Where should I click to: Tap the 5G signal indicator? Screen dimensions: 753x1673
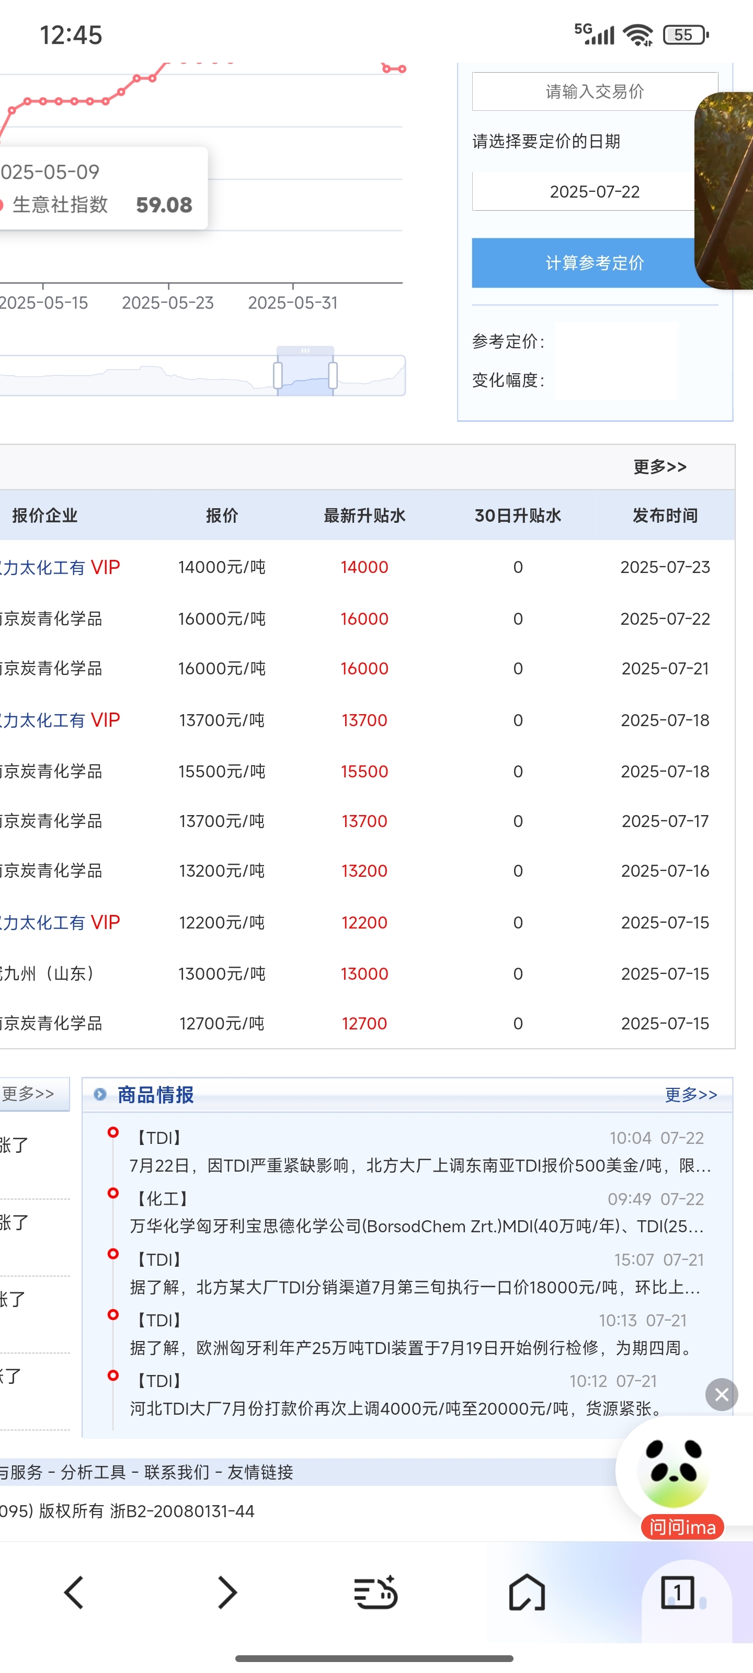point(594,34)
